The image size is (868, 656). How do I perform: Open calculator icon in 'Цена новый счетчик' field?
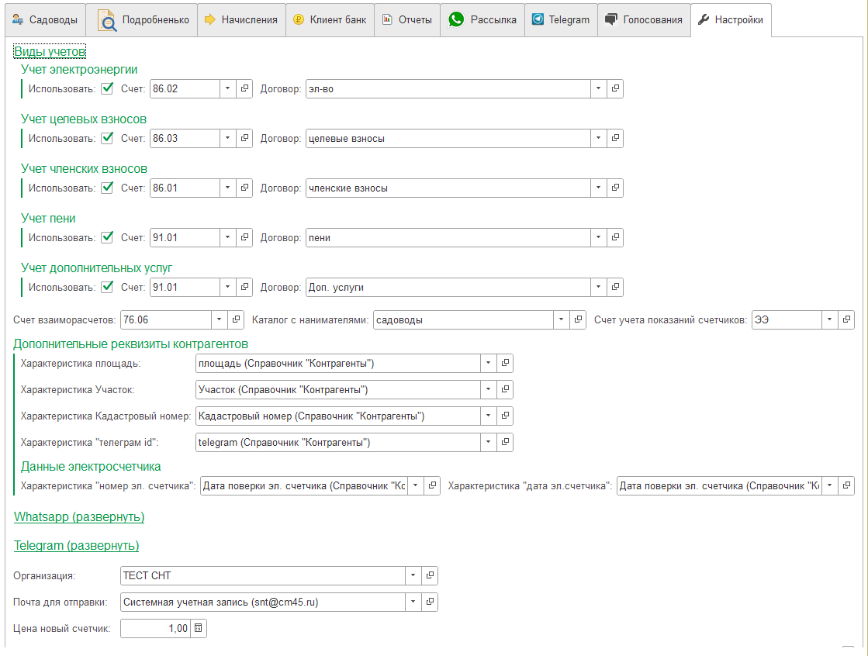point(199,629)
